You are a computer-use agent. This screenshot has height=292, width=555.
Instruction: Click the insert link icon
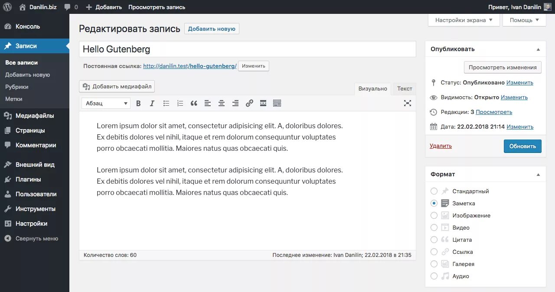pyautogui.click(x=249, y=104)
